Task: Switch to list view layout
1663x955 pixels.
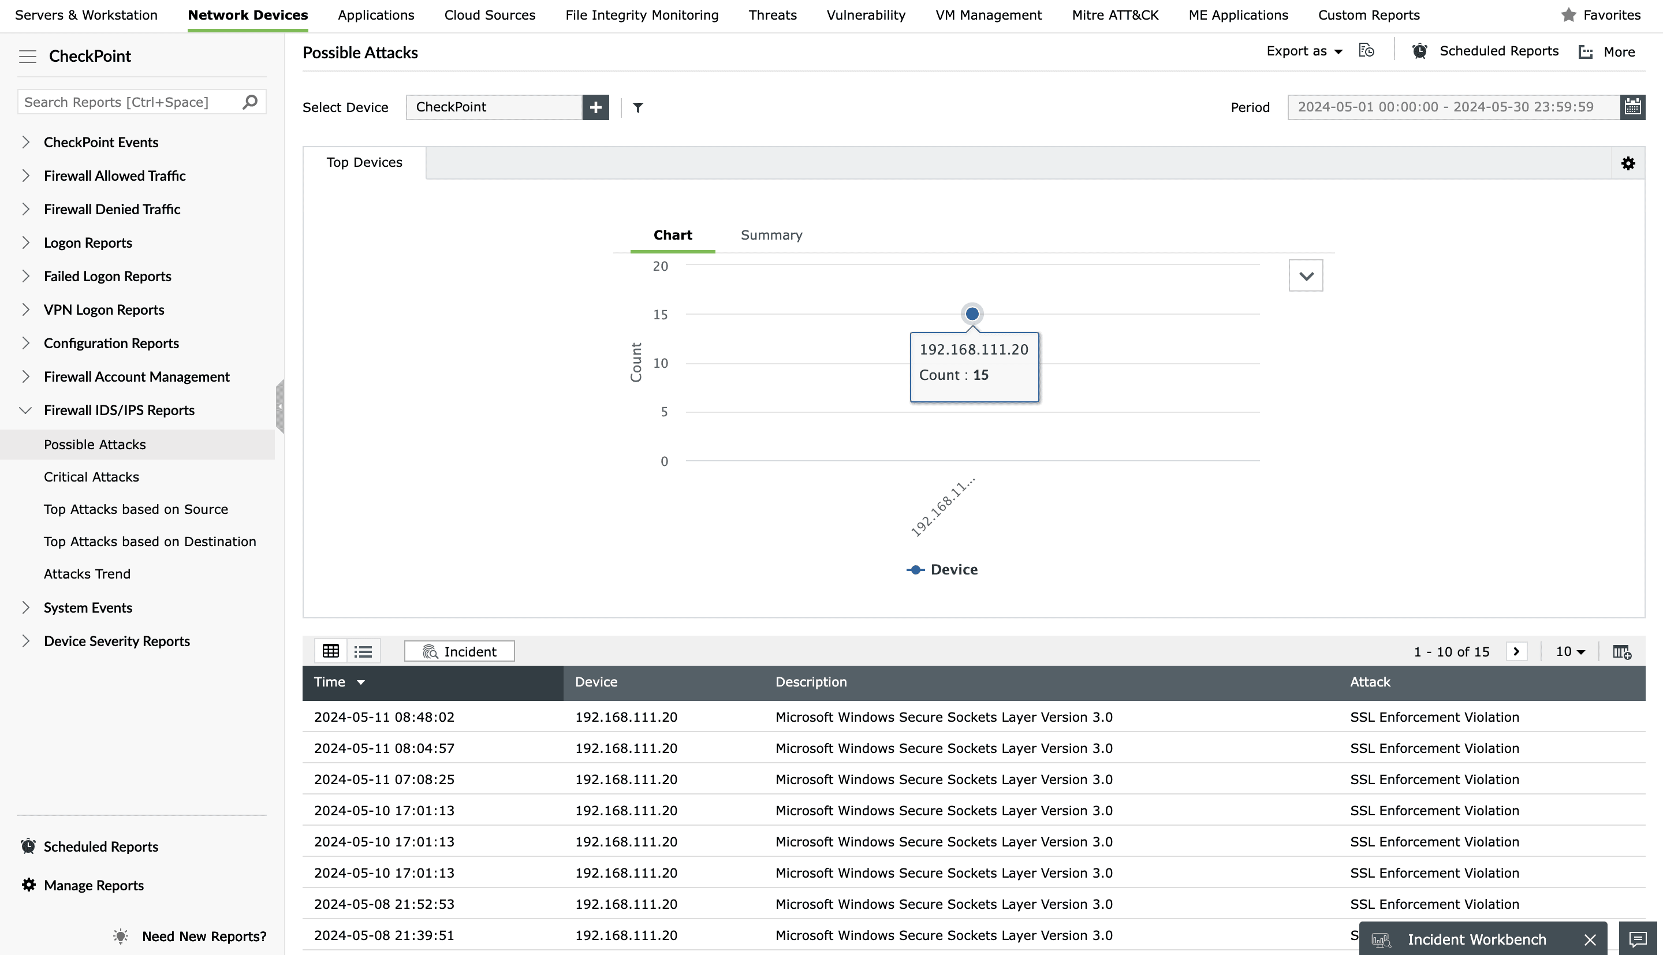Action: pos(363,651)
